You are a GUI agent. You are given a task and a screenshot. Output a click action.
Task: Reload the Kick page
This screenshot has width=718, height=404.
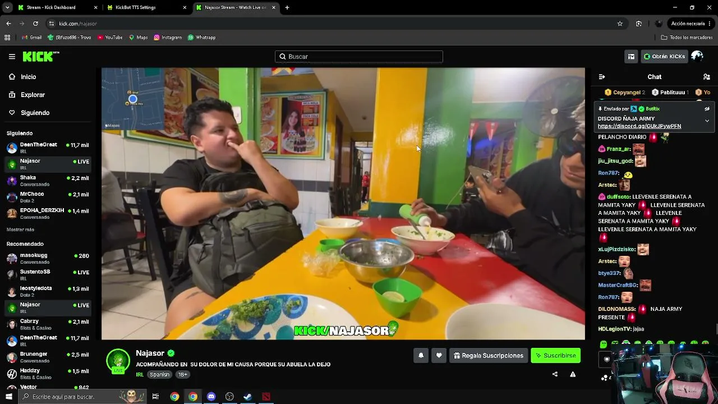click(x=35, y=24)
